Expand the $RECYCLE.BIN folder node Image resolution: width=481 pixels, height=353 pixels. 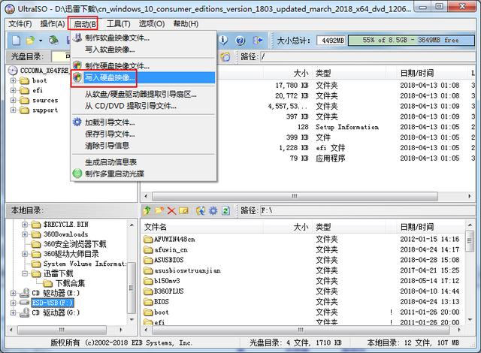[25, 225]
